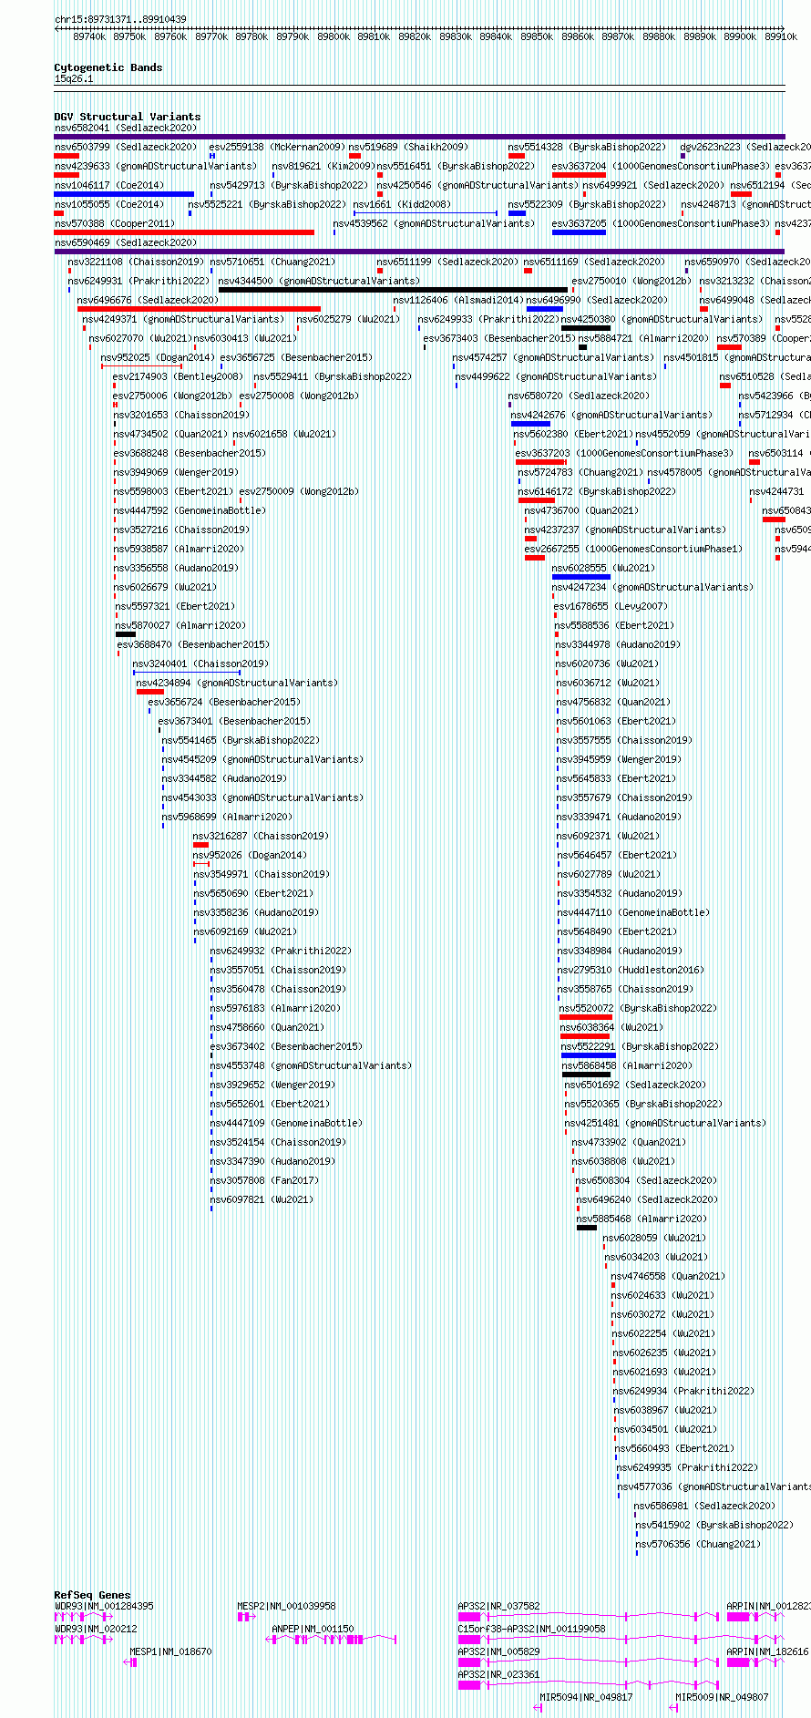Open the nsv570388 (Cooper2011) label
811x1718 pixels.
(114, 223)
